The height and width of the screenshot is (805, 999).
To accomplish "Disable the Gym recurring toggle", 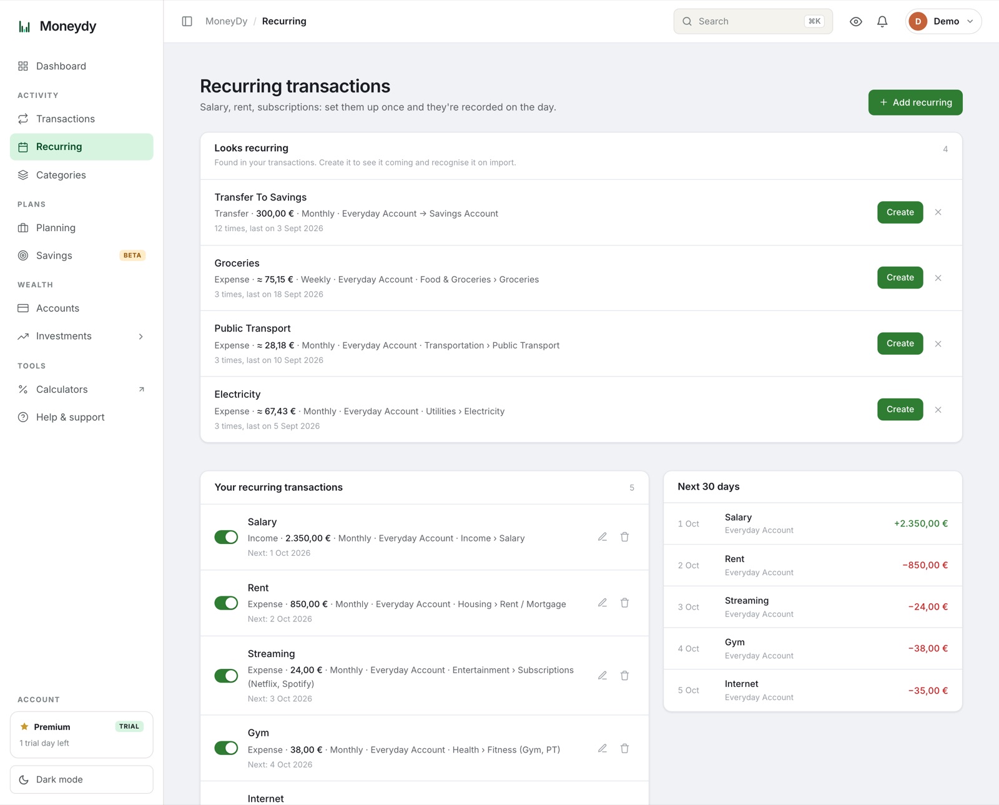I will click(226, 748).
